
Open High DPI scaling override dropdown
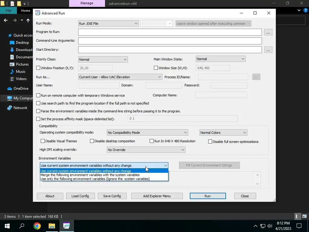coord(146,150)
